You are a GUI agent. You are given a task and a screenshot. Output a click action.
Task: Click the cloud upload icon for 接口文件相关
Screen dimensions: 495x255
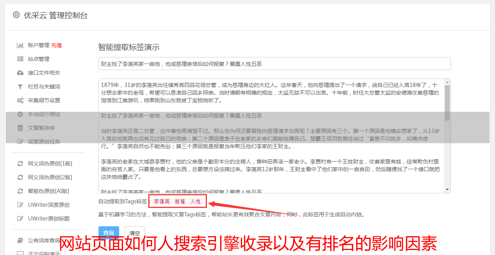click(20, 73)
